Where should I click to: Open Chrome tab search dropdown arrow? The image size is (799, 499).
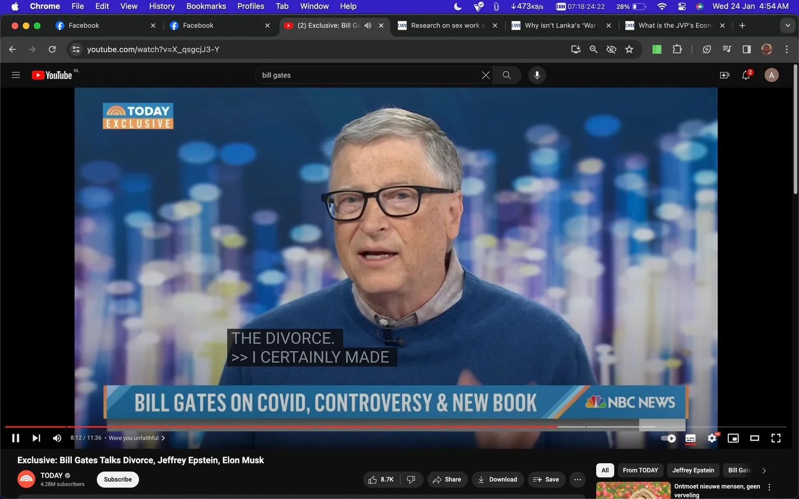point(788,25)
